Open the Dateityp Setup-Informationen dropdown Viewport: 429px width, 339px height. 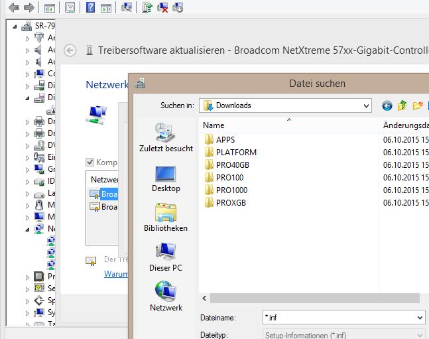point(420,335)
